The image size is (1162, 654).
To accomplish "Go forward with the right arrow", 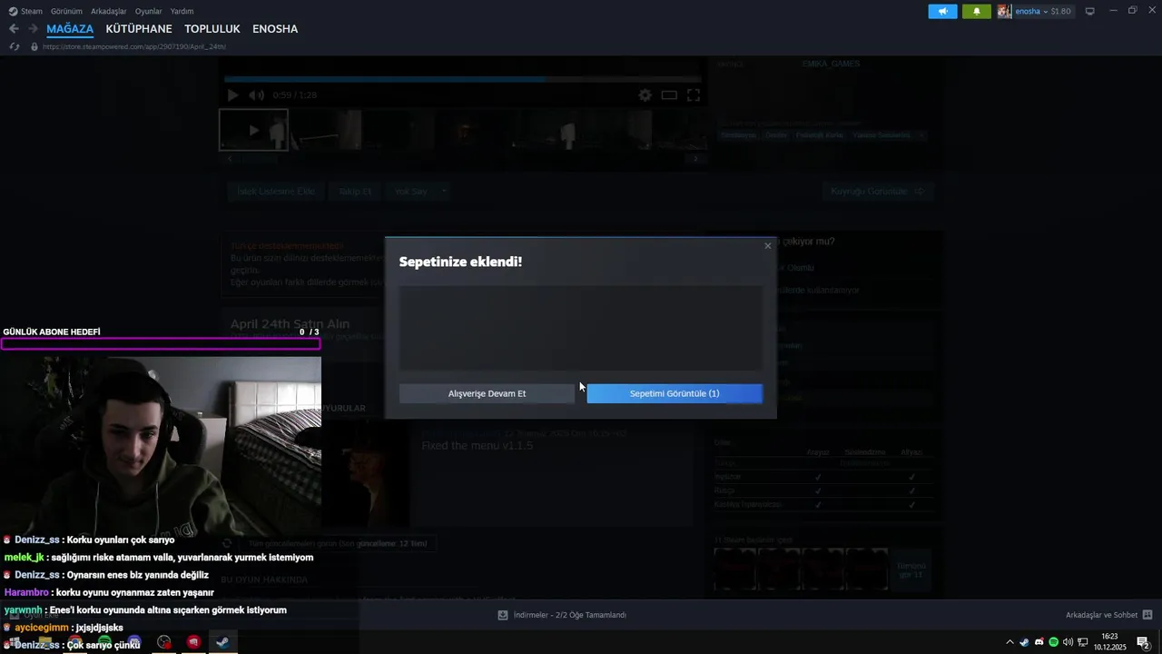I will pyautogui.click(x=33, y=29).
